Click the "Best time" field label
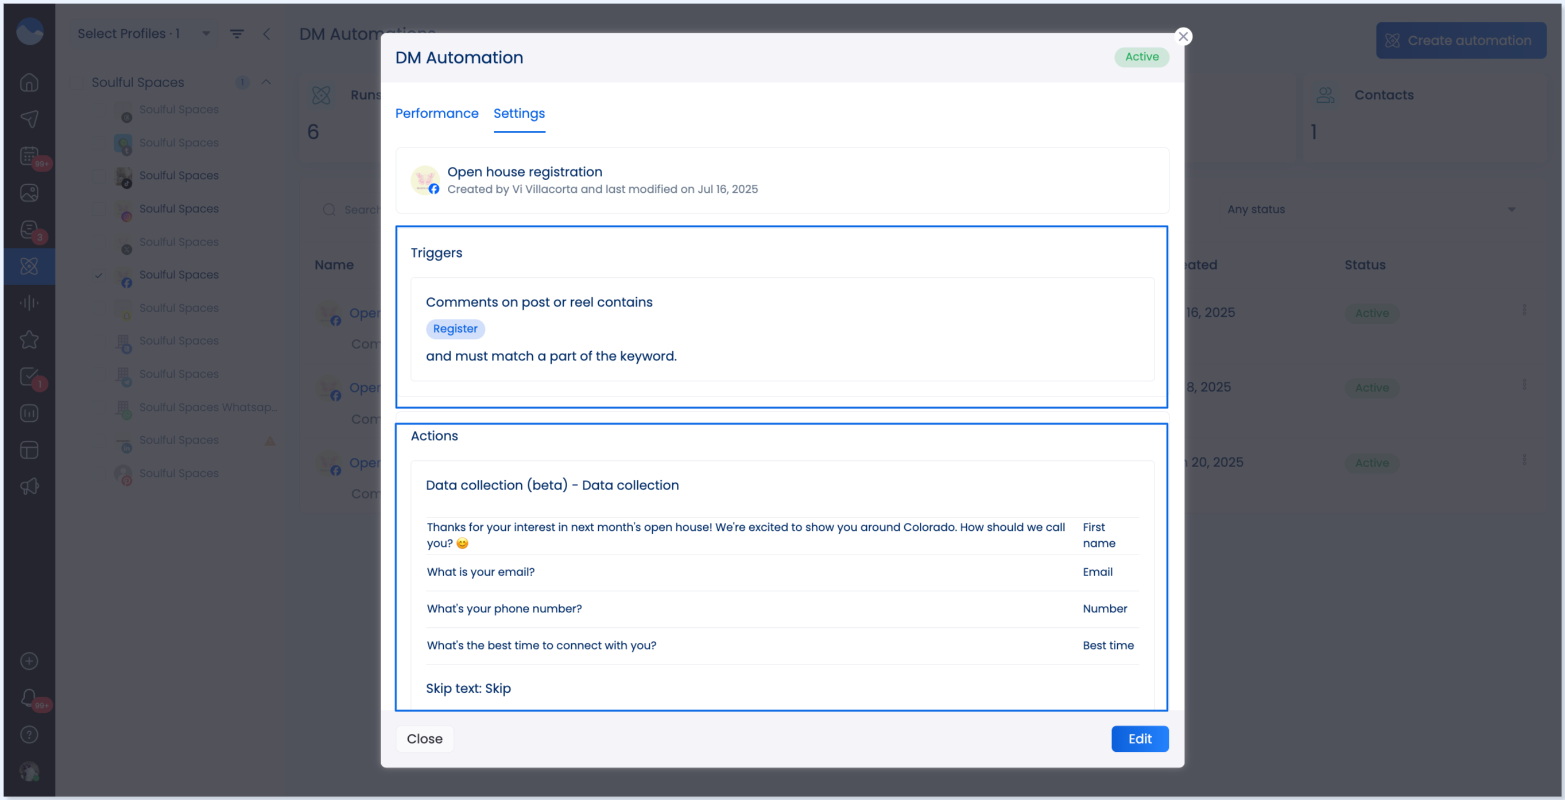 (x=1108, y=646)
